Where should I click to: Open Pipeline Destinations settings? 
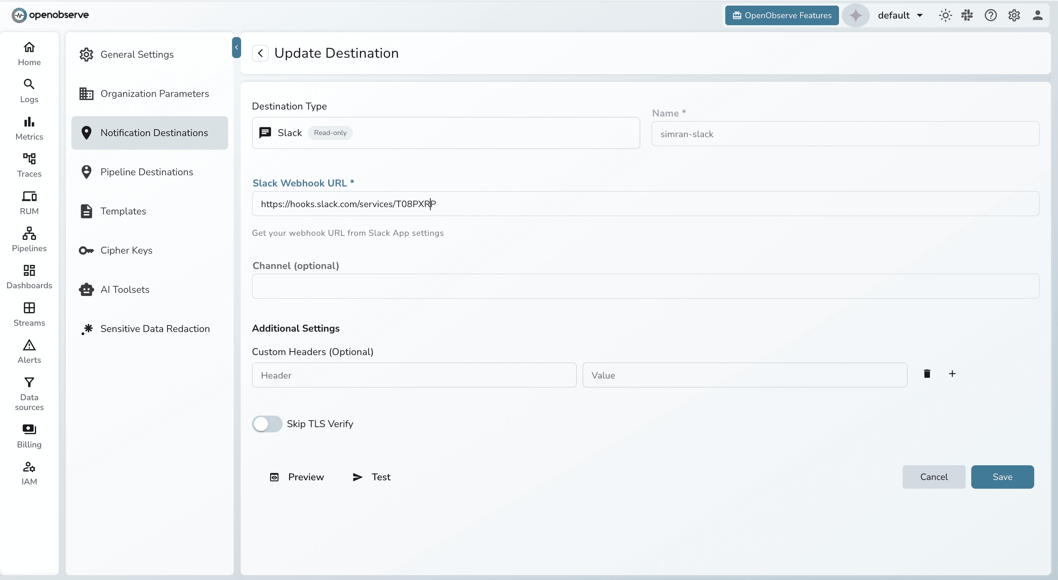click(147, 172)
